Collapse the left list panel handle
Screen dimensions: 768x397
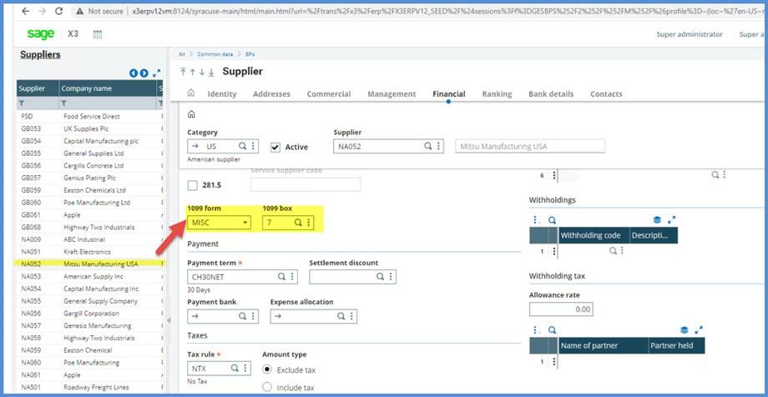click(x=169, y=320)
